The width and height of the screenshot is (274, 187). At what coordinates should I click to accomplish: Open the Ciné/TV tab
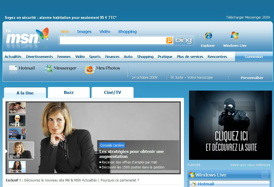tap(112, 93)
